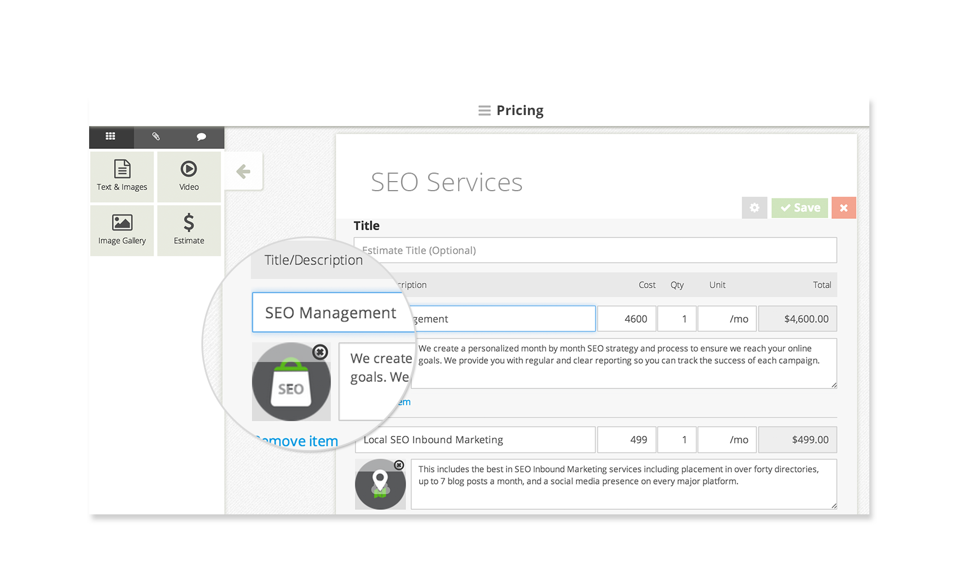This screenshot has width=959, height=564.
Task: Open the grid blocks tab
Action: (111, 136)
